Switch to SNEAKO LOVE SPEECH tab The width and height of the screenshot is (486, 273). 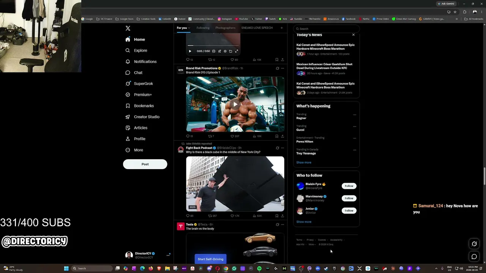click(x=257, y=28)
